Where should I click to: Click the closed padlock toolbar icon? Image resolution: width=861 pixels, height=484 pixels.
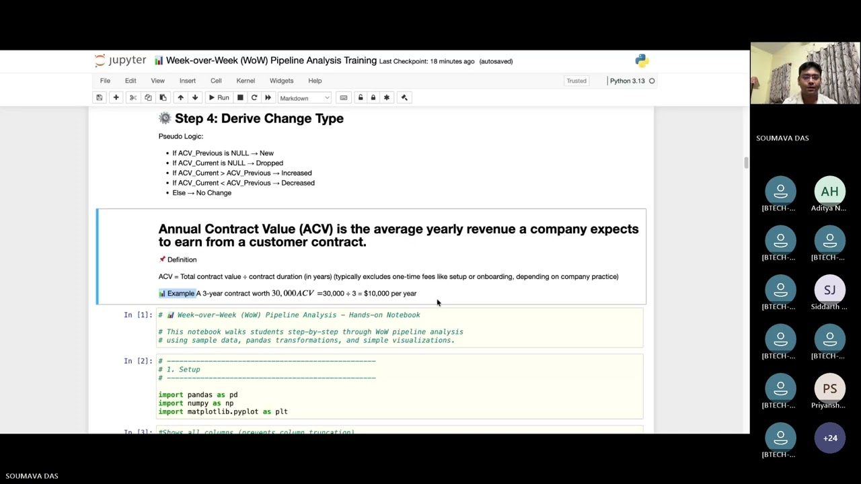point(373,97)
